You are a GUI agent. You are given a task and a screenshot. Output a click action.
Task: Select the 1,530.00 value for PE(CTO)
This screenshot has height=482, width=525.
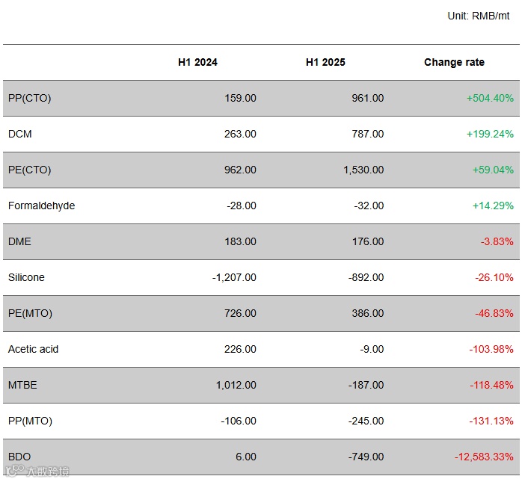pos(363,170)
